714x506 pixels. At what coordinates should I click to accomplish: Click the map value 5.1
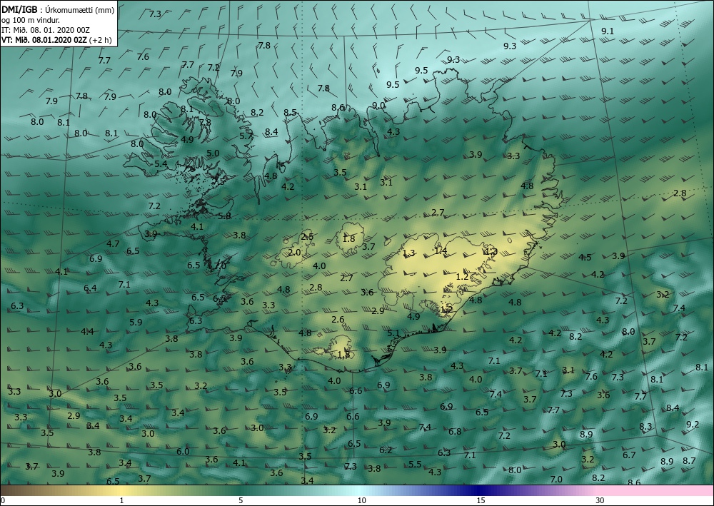point(393,333)
